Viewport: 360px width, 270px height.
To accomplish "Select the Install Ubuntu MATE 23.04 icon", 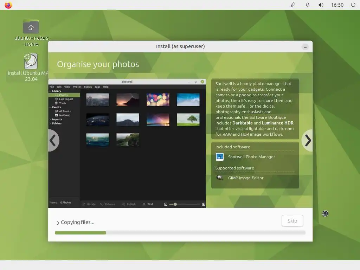I will (x=31, y=67).
